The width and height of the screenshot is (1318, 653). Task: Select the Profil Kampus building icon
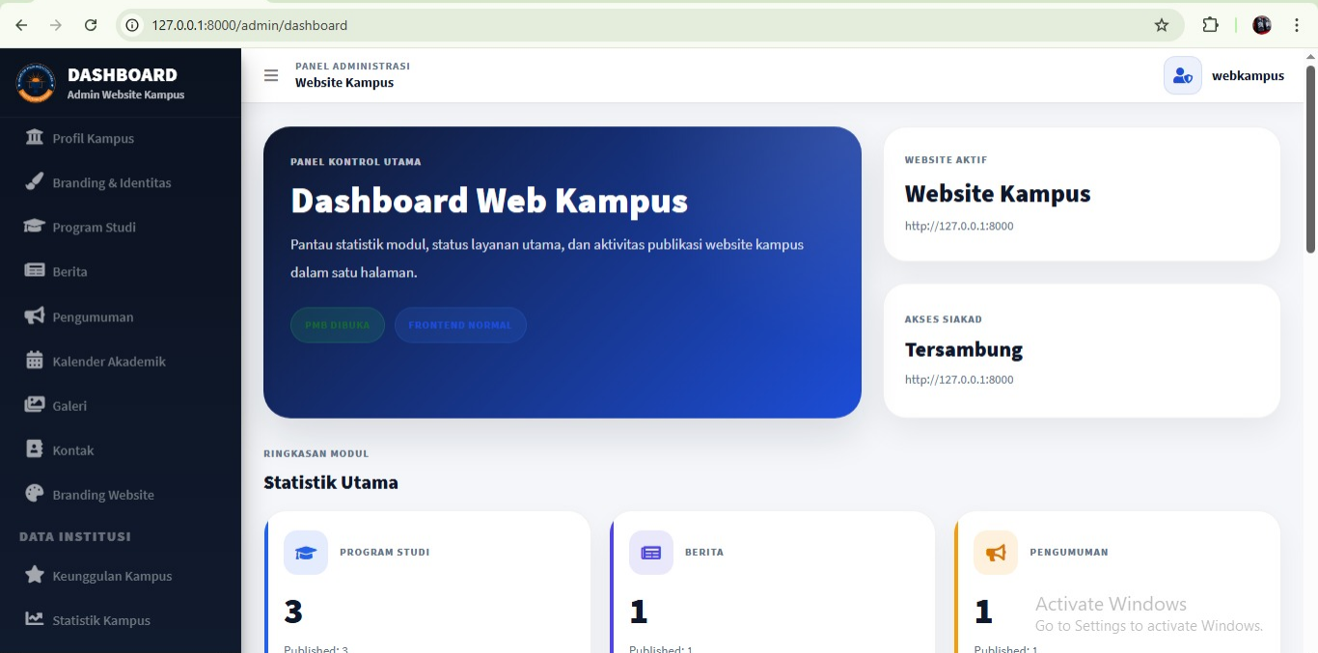[34, 138]
